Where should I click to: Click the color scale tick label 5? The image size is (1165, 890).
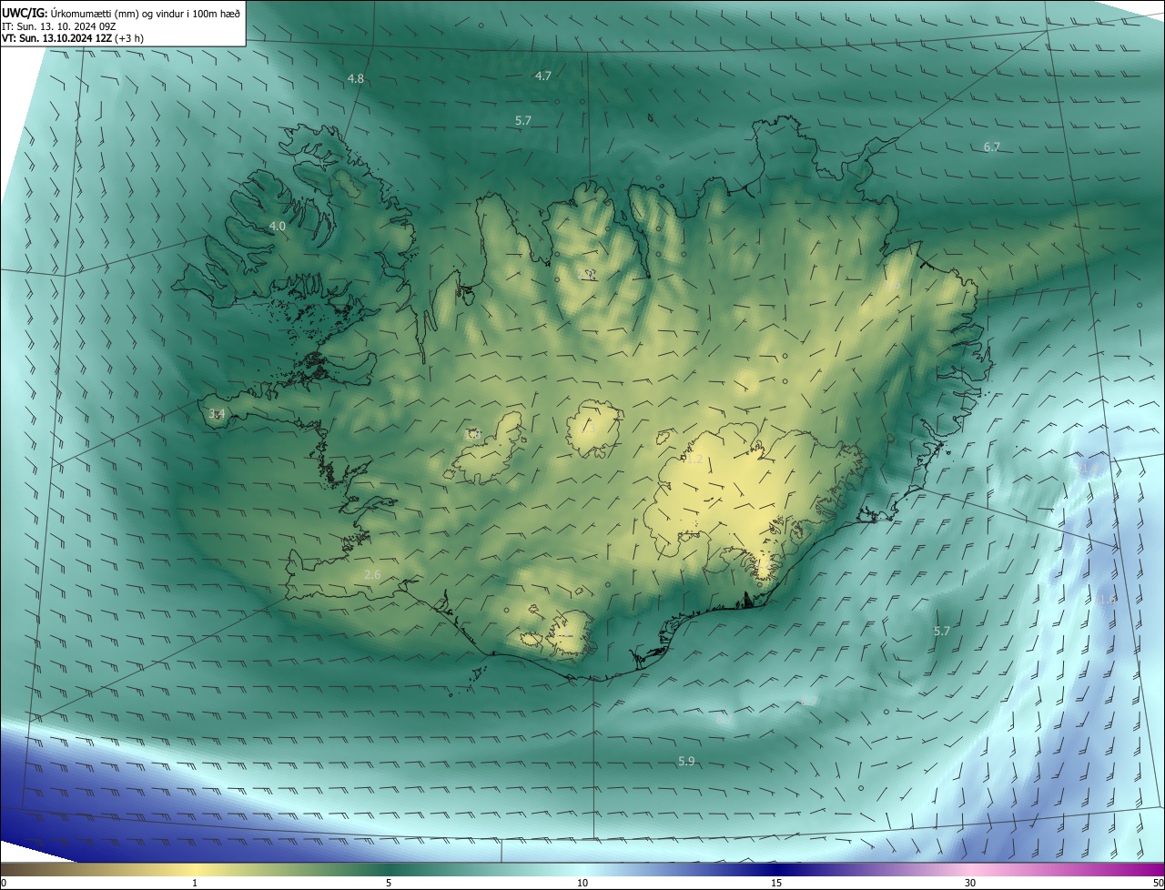[389, 883]
